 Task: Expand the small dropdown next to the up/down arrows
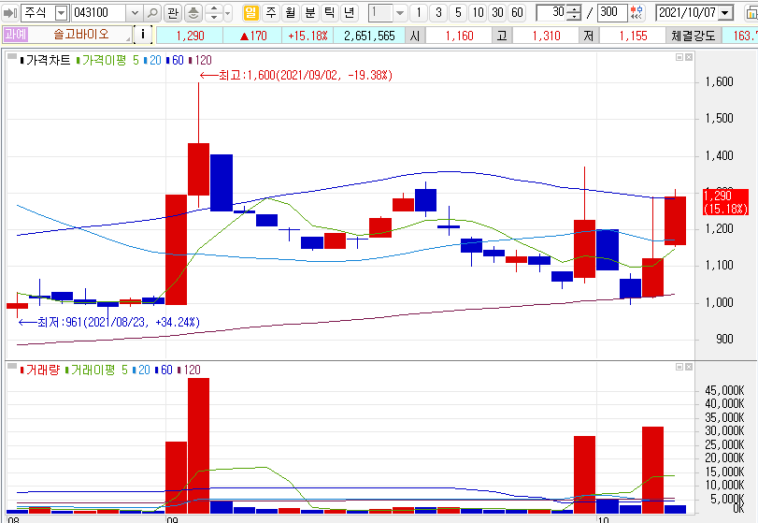(228, 13)
